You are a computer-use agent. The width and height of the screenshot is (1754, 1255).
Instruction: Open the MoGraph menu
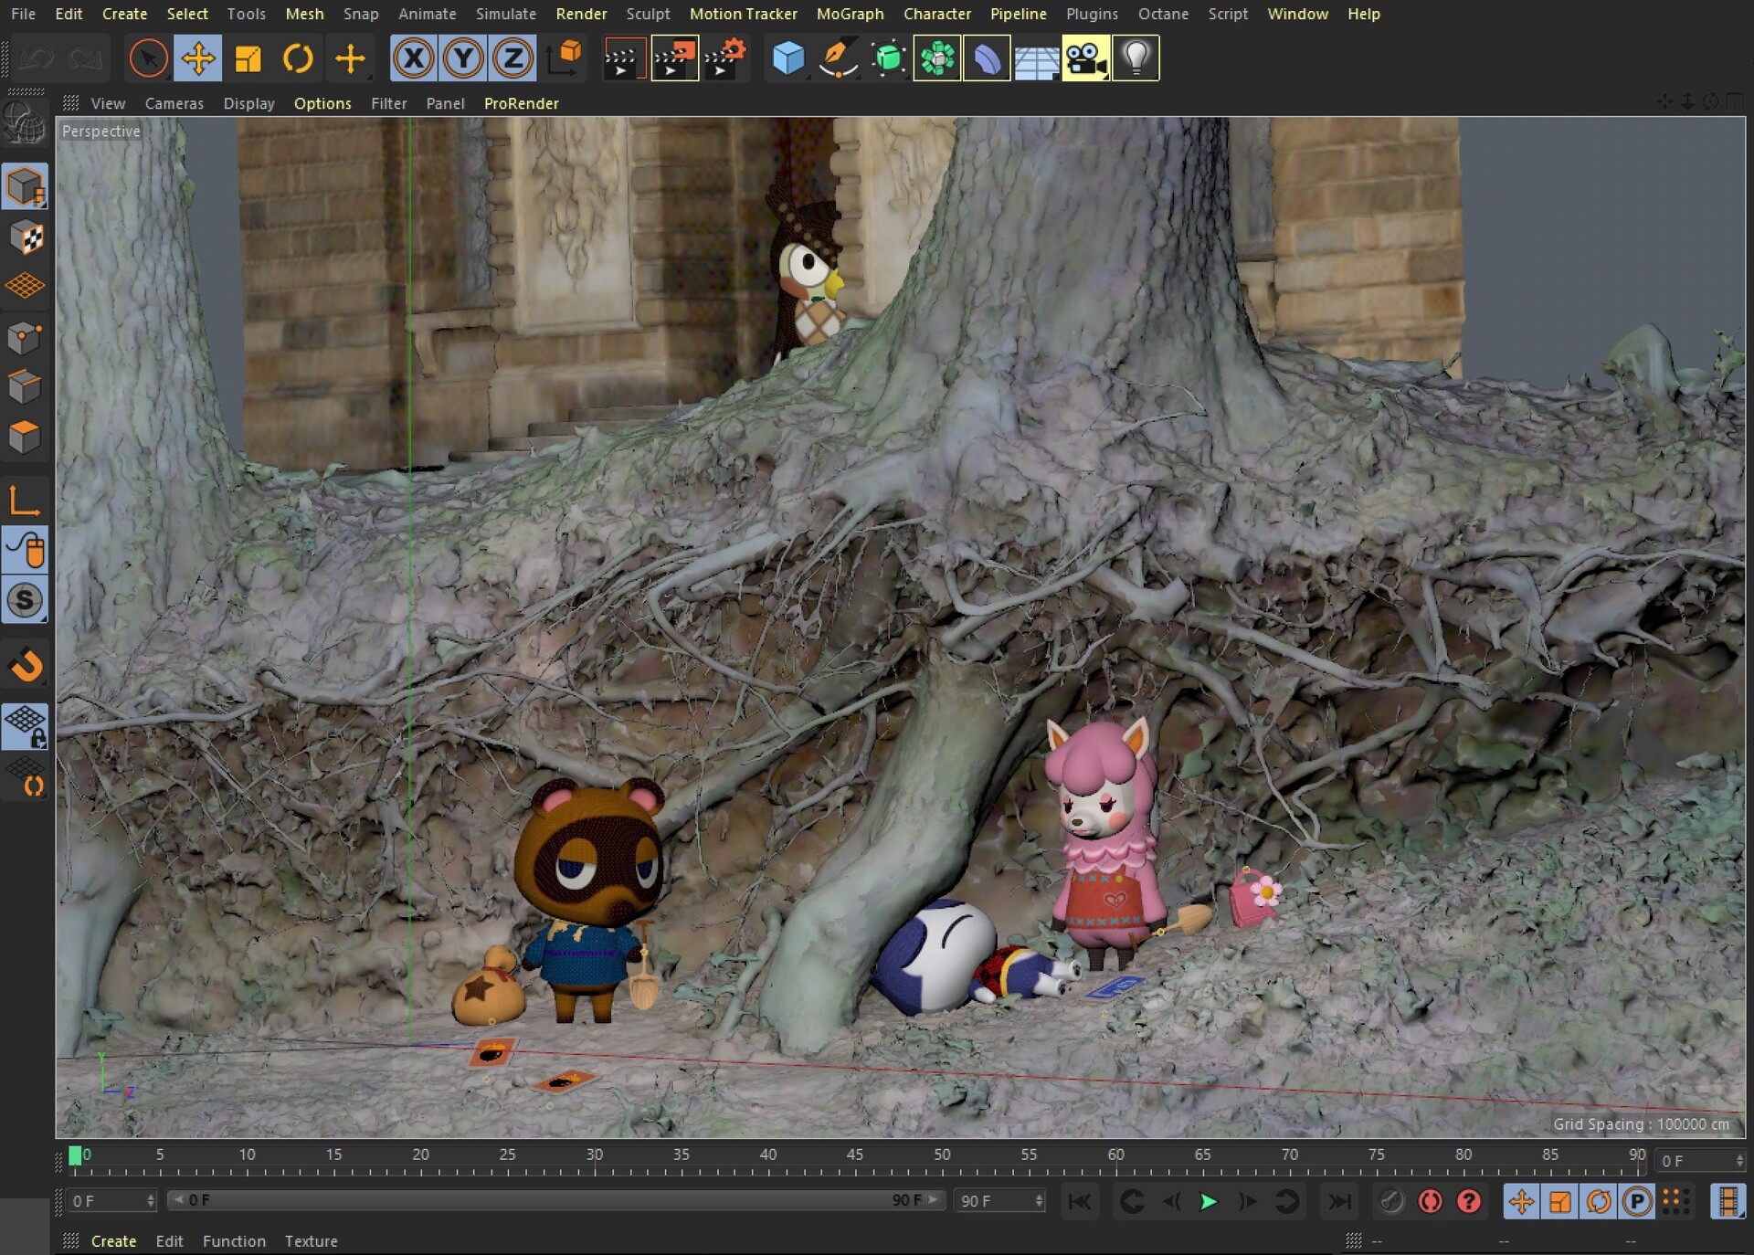(x=850, y=14)
